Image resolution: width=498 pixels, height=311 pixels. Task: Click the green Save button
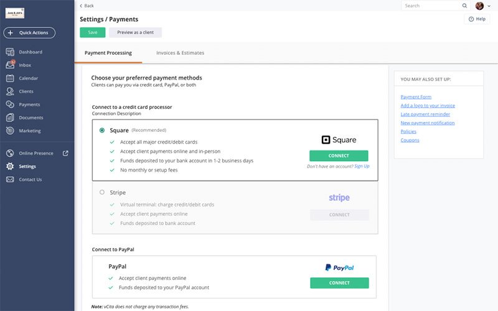pyautogui.click(x=92, y=32)
